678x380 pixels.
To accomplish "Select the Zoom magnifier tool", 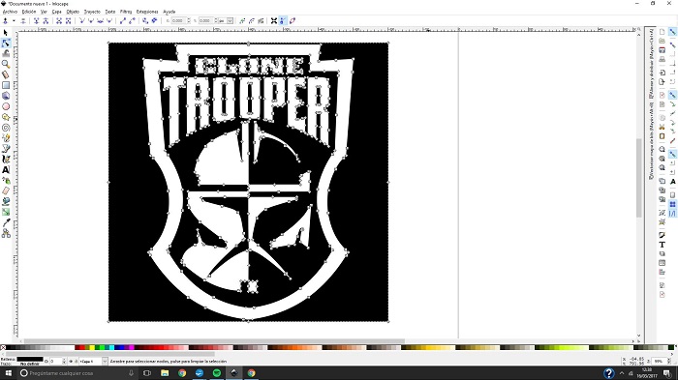I will 6,64.
